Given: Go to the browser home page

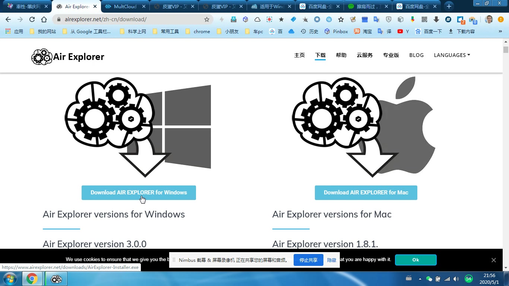Looking at the screenshot, I should (44, 19).
